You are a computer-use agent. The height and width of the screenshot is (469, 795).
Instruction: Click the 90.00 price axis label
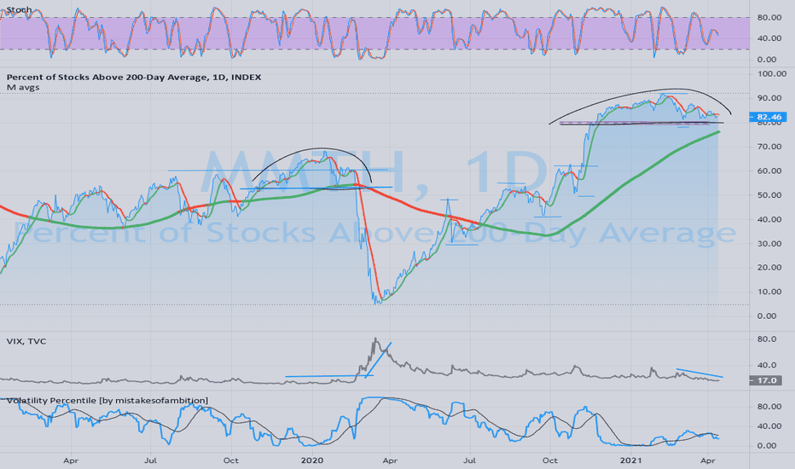[769, 98]
